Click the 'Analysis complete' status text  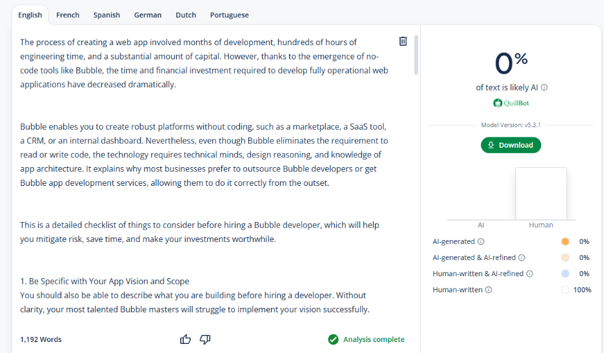pyautogui.click(x=374, y=339)
